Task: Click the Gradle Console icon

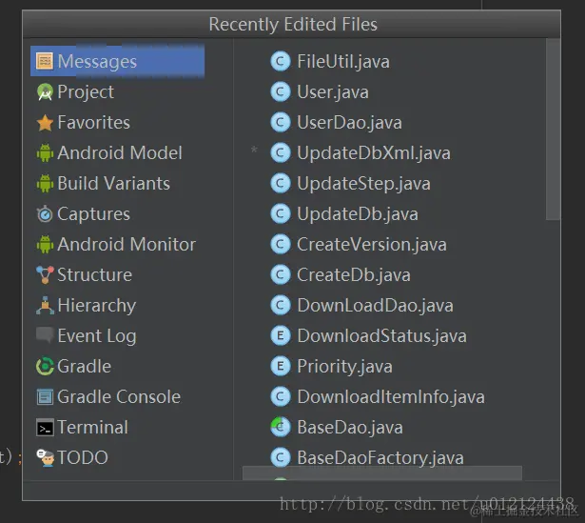Action: point(45,396)
